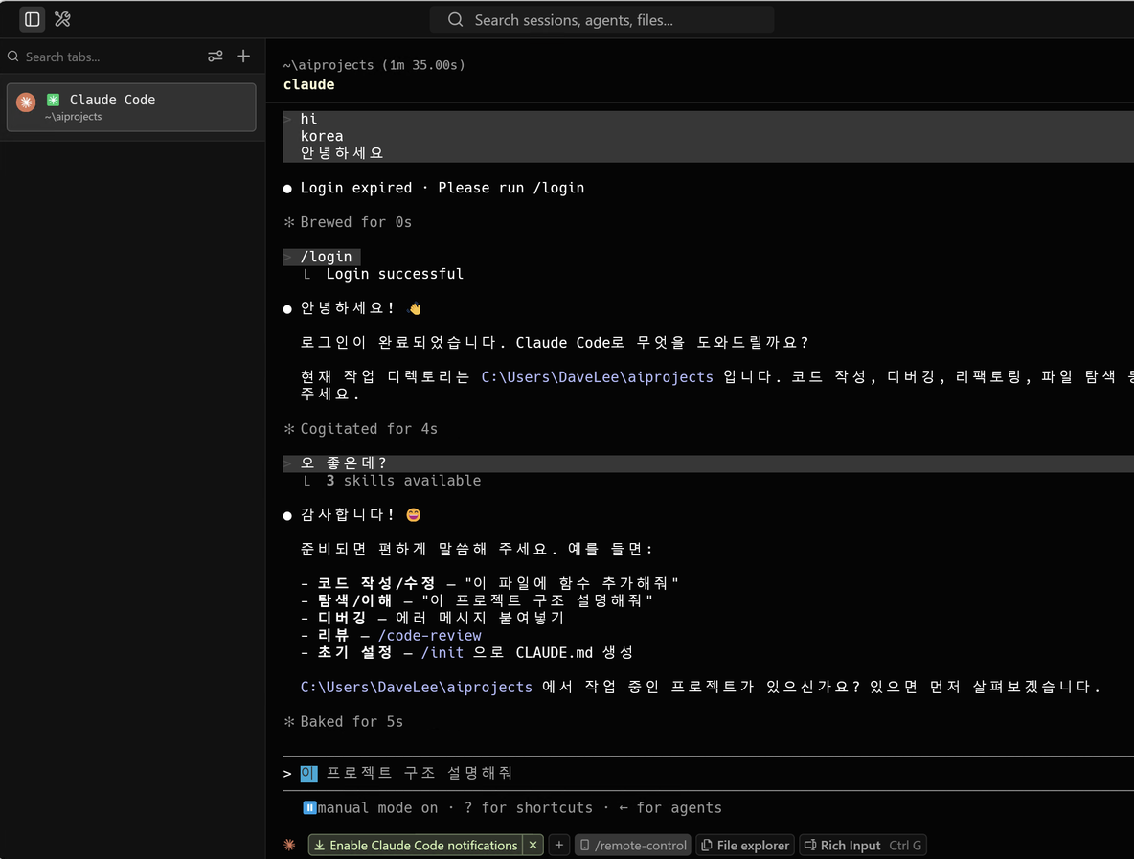Image resolution: width=1134 pixels, height=859 pixels.
Task: Select the "오 좋은데?" prompt block
Action: click(708, 463)
